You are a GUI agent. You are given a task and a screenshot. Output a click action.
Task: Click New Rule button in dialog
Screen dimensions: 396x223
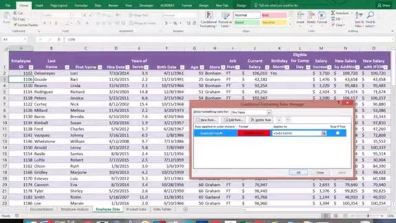coord(207,120)
